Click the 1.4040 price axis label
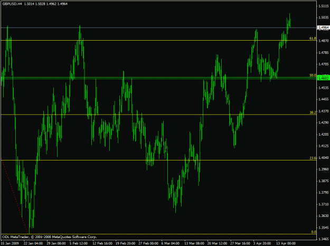This screenshot has width=330, height=246. [324, 158]
